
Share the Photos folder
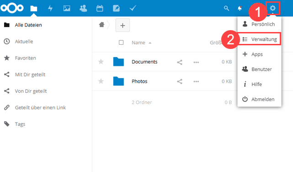click(180, 81)
